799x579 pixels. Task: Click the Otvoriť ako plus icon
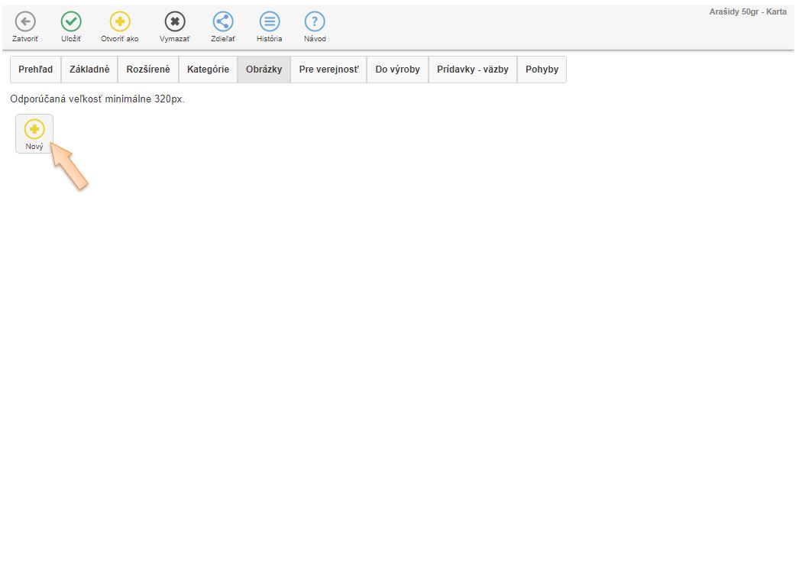click(120, 22)
